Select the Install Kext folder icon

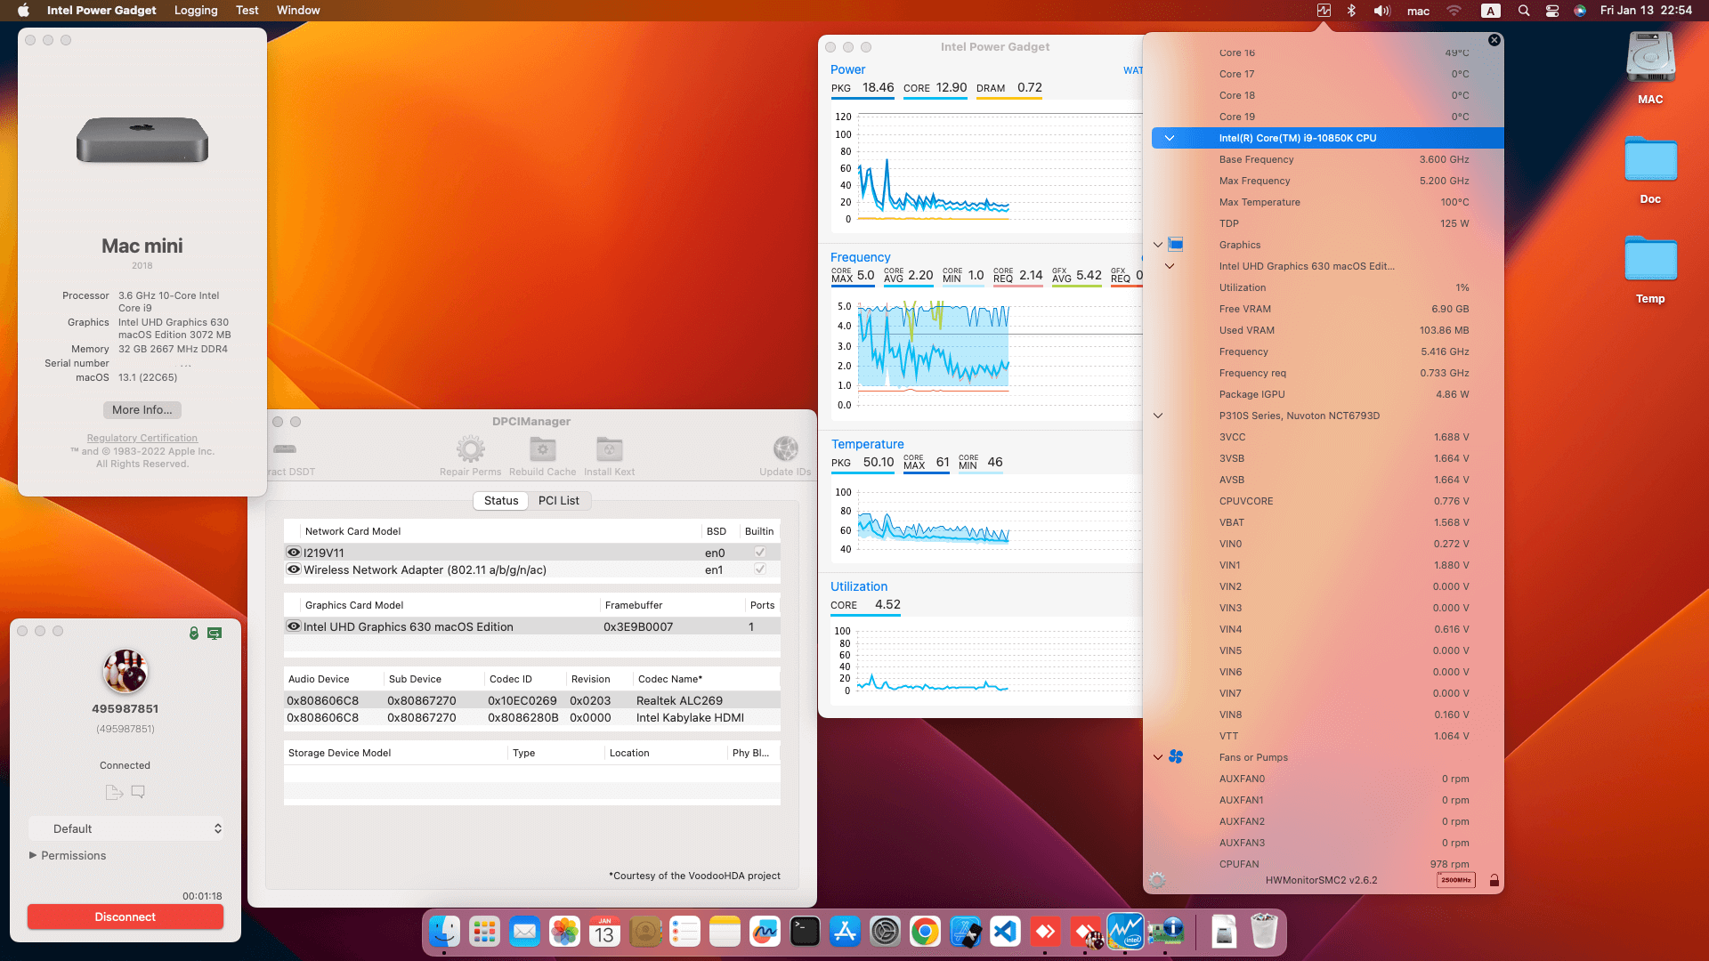pyautogui.click(x=609, y=450)
